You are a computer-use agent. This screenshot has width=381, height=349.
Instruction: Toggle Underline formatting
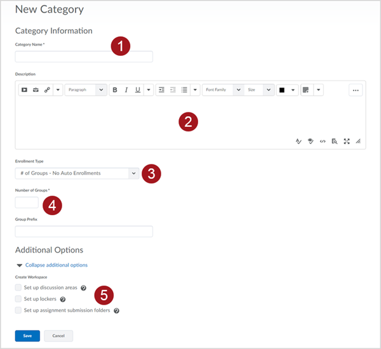click(138, 90)
